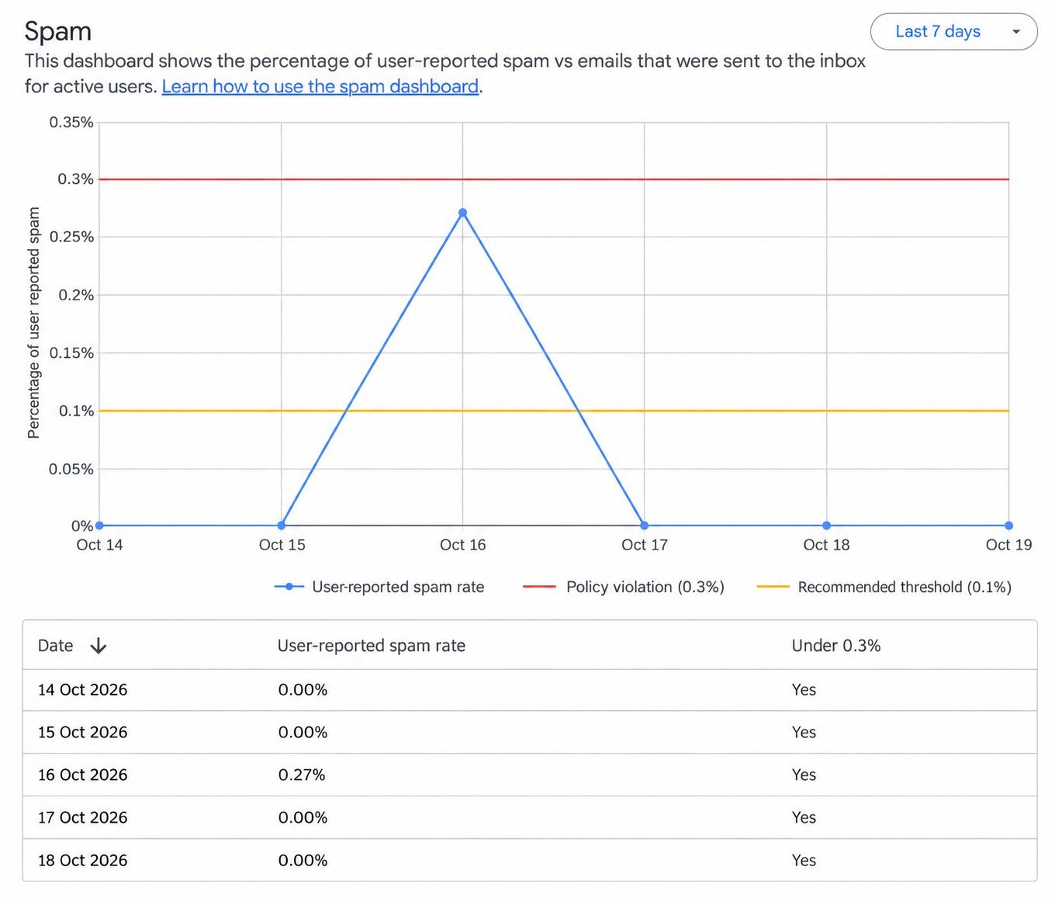The width and height of the screenshot is (1055, 898).
Task: Click the 16 Oct 2026 date cell
Action: pos(83,775)
